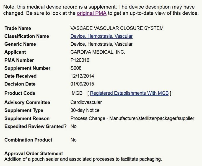This screenshot has height=166, width=202.
Task: Click the VASCADE VASCULAR CLOSURE SYSTEM trade name
Action: coord(117,28)
